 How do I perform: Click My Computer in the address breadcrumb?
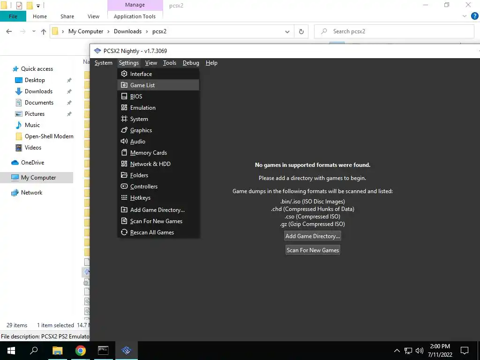[x=86, y=31]
